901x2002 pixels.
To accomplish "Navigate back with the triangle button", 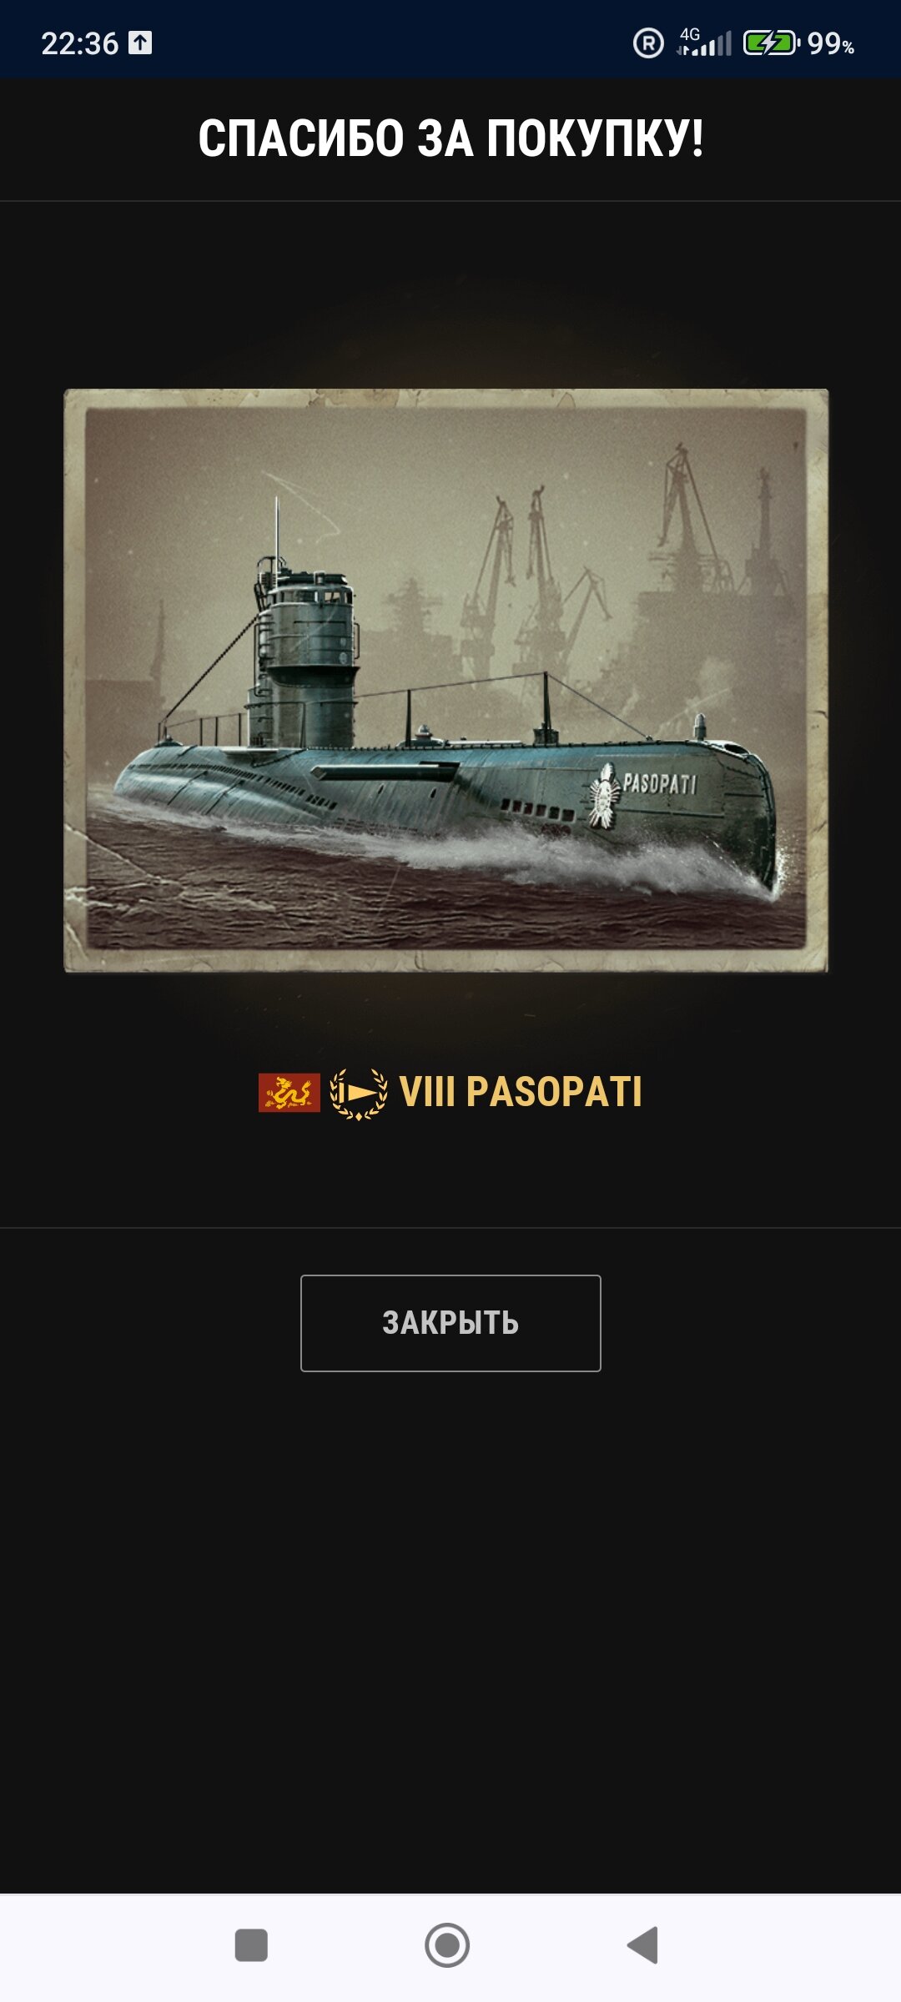I will point(643,1945).
